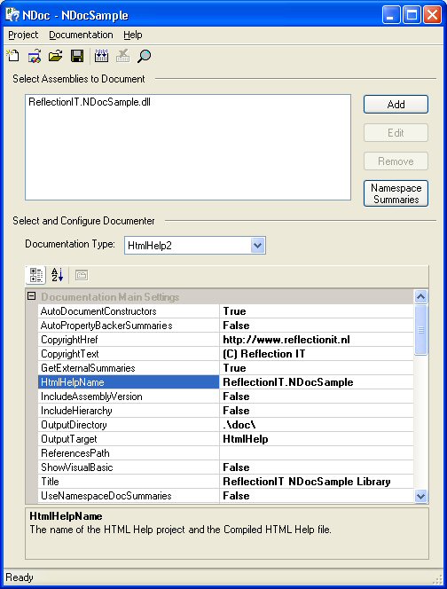This screenshot has width=447, height=589.
Task: Open the Project menu
Action: [x=23, y=35]
